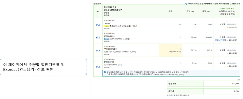Open item No. 2 detail window icon

click(98, 37)
